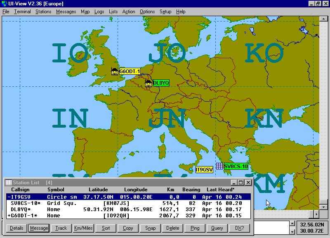Open the Stations menu
The width and height of the screenshot is (330, 238).
[x=43, y=12]
